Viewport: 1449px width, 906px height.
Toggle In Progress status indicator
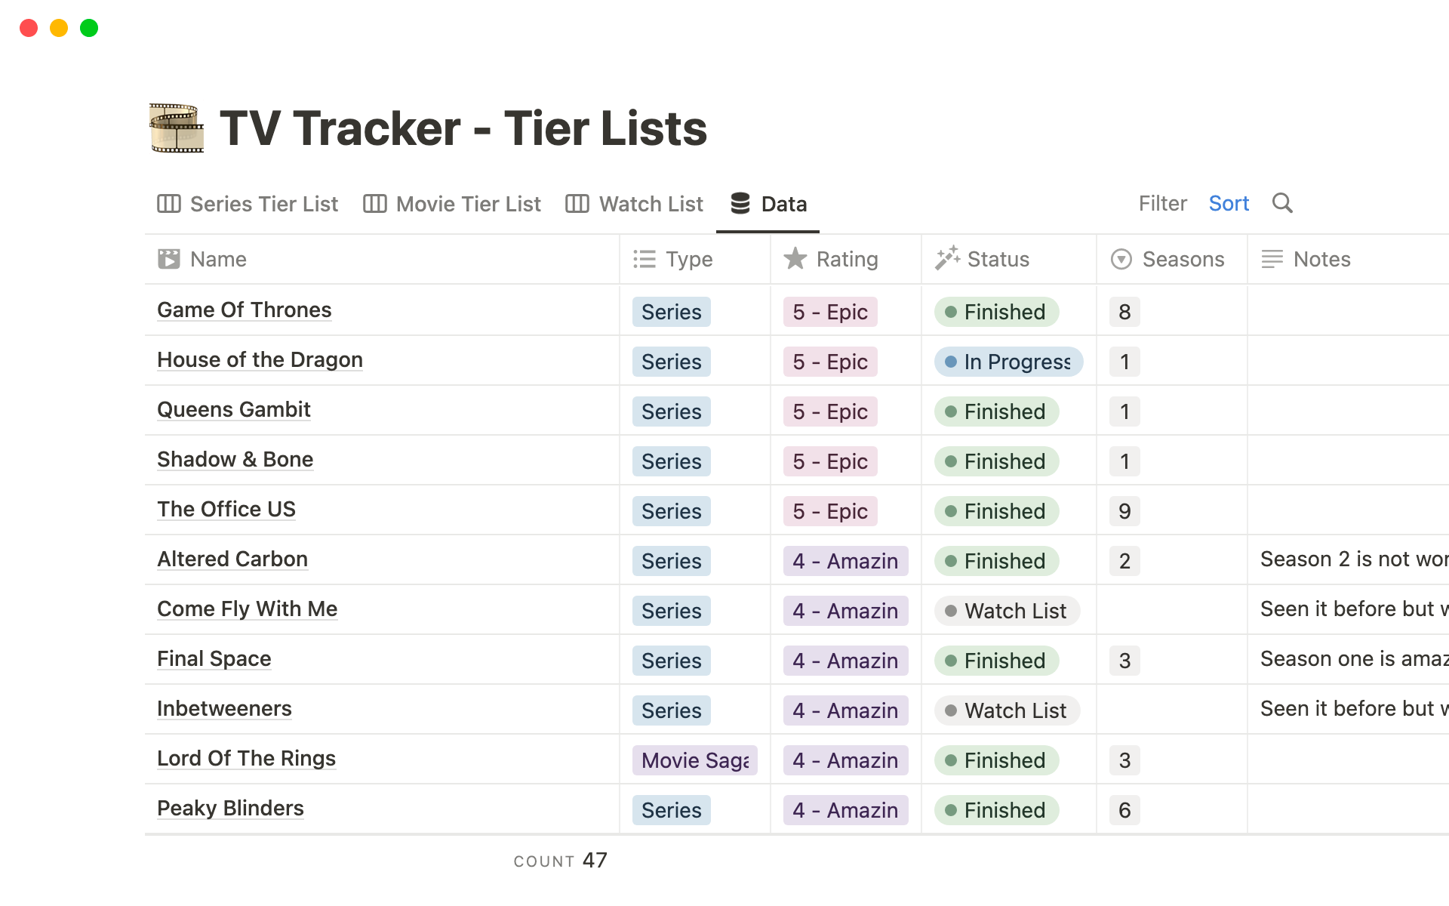1007,360
